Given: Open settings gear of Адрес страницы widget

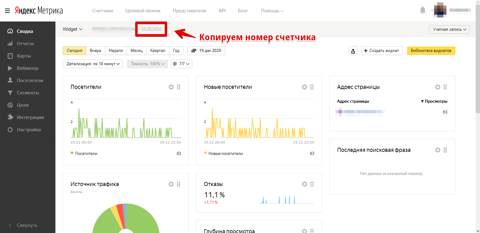Looking at the screenshot, I should click(x=438, y=87).
